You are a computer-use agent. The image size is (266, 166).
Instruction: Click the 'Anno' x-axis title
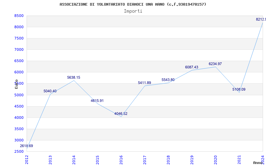tap(258, 163)
